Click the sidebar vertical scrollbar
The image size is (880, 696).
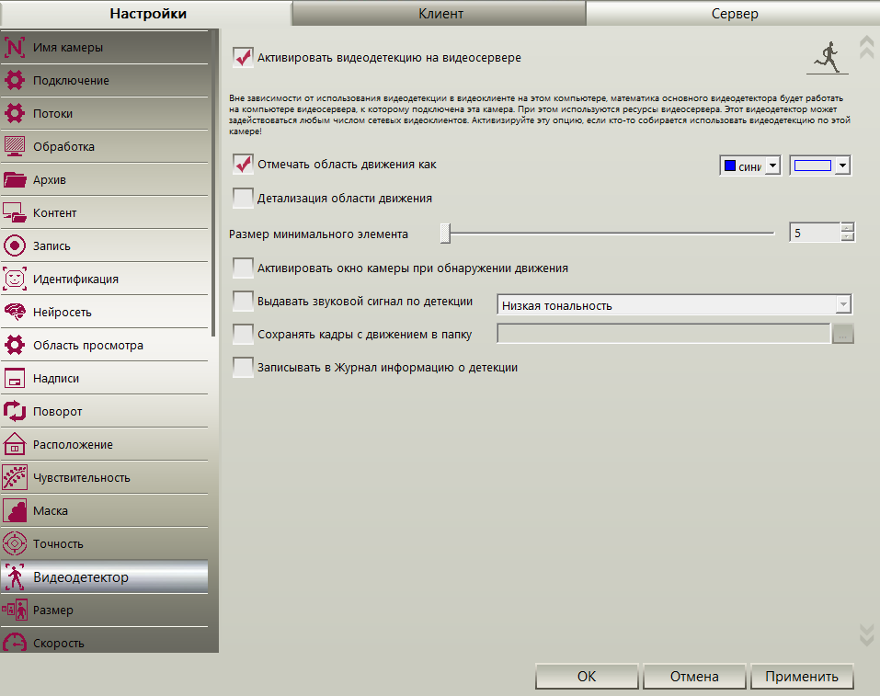pos(213,183)
